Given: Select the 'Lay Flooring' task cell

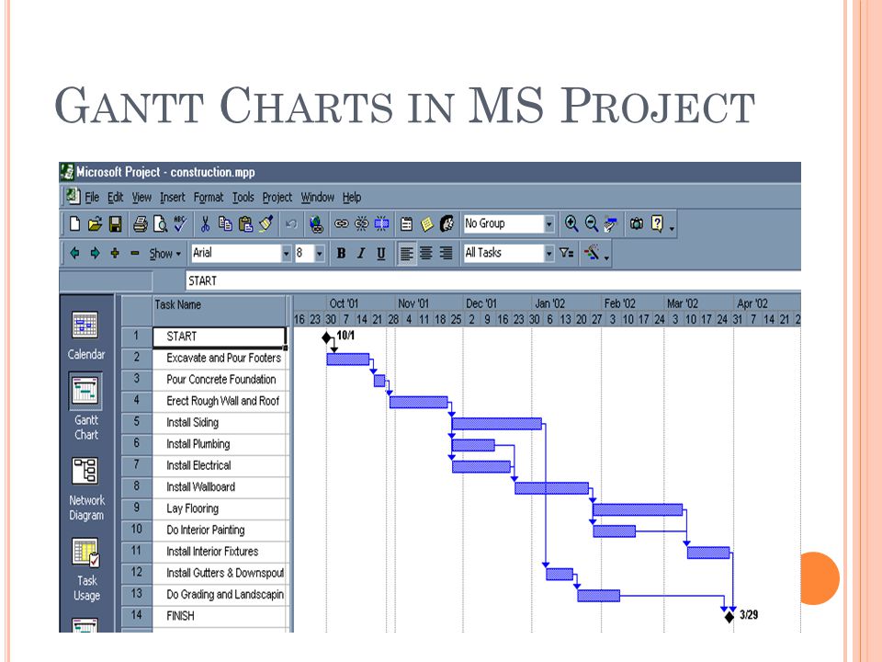Looking at the screenshot, I should coord(220,508).
